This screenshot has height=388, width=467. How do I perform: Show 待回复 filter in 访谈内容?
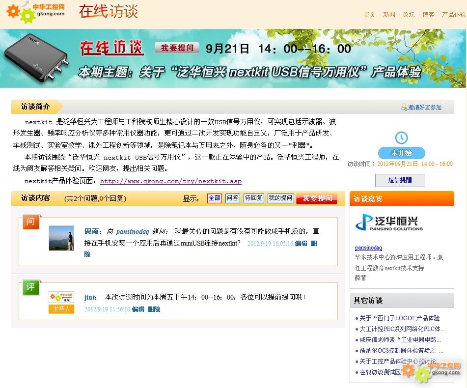point(253,198)
